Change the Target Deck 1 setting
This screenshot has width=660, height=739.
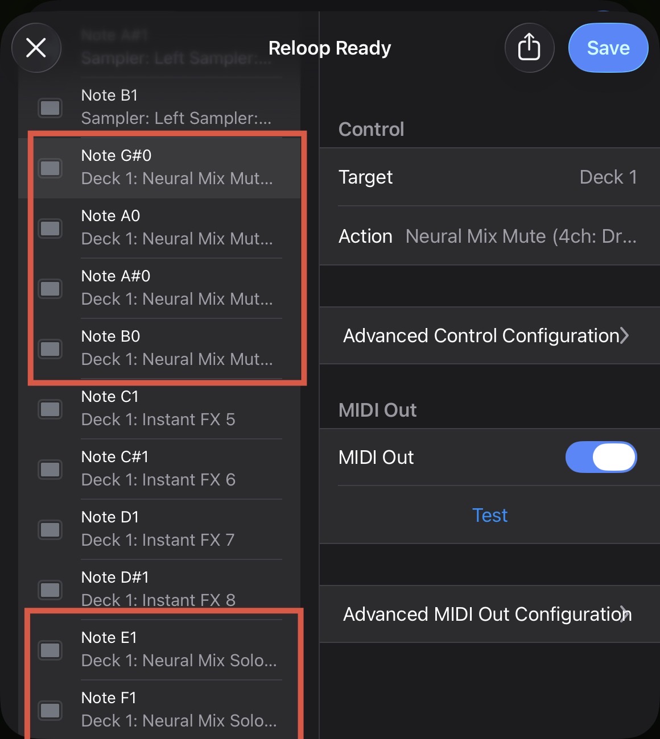tap(489, 177)
